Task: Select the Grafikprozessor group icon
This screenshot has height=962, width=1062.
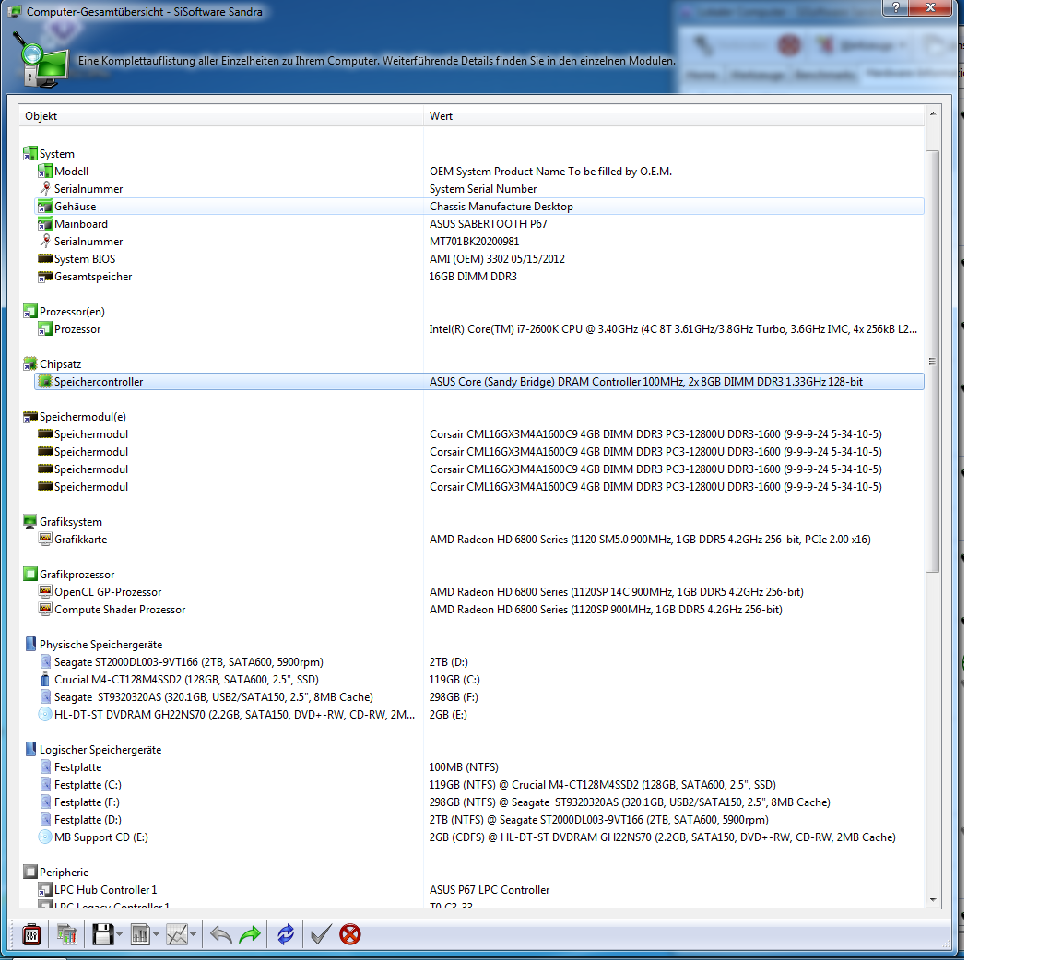Action: [x=29, y=575]
